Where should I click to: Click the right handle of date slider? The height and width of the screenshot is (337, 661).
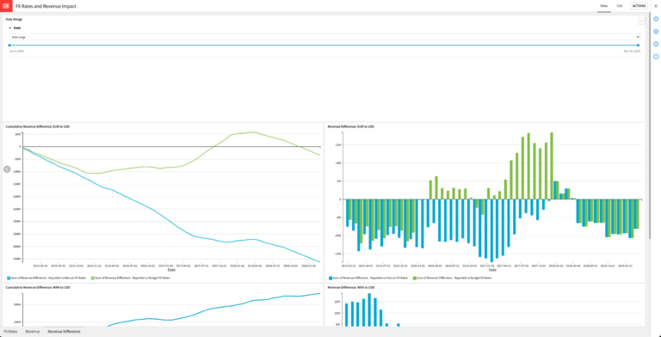639,45
